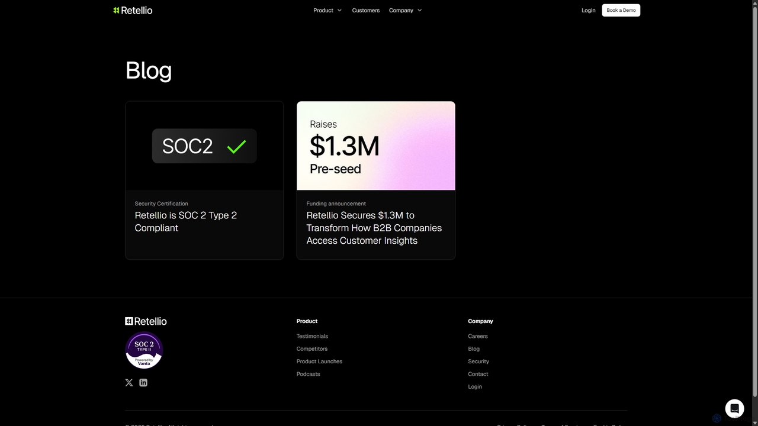Screen dimensions: 758x426
Task: Click the footer Company column heading
Action: (x=480, y=321)
